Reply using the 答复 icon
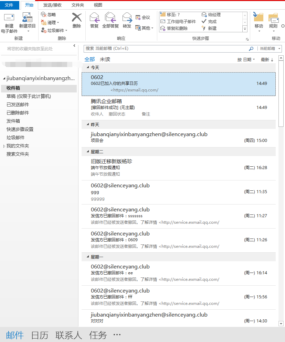 pos(94,17)
